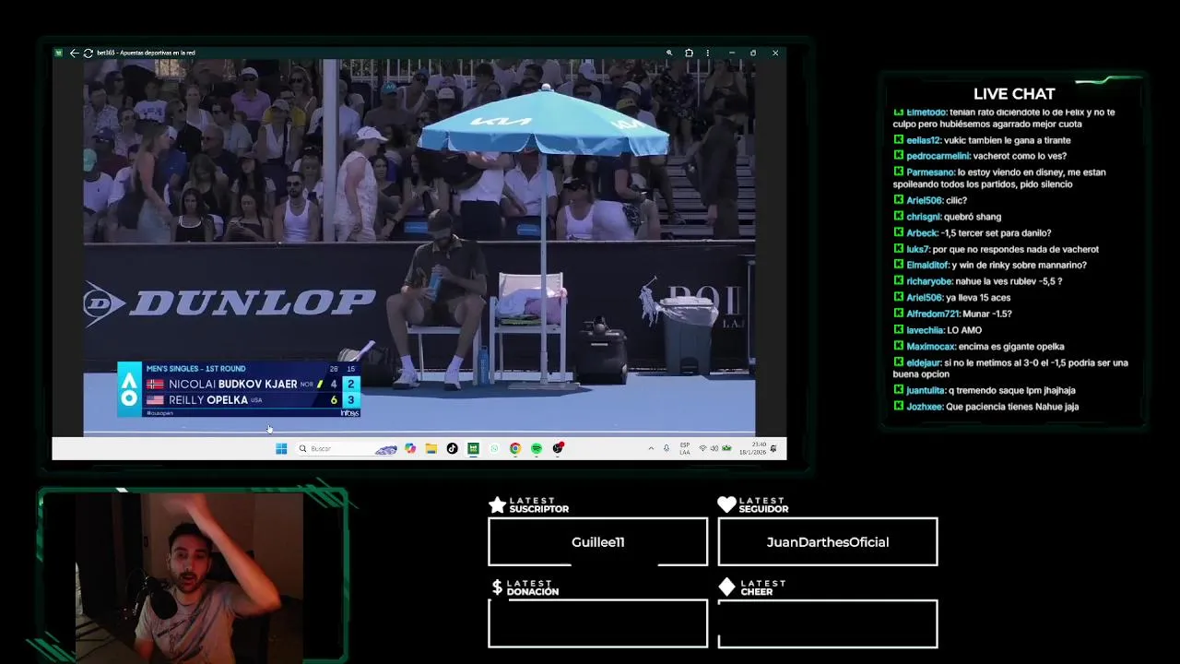The width and height of the screenshot is (1180, 664).
Task: Click Jozhxee's chat message
Action: (985, 407)
